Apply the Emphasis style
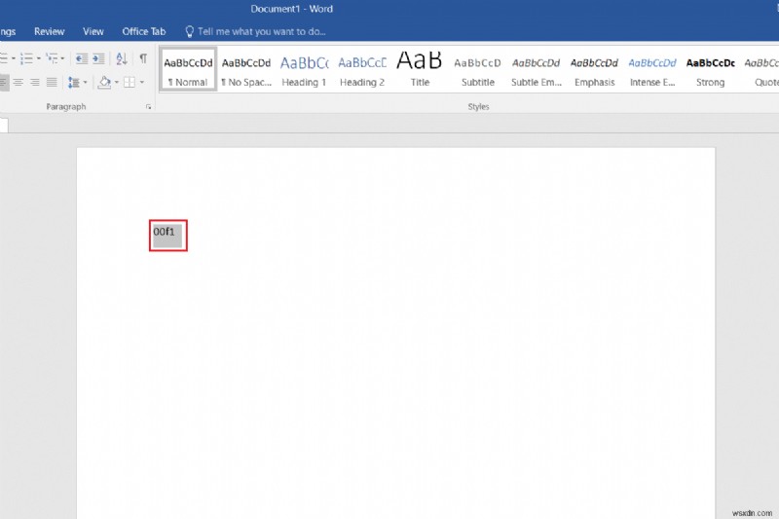Image resolution: width=779 pixels, height=519 pixels. tap(594, 69)
